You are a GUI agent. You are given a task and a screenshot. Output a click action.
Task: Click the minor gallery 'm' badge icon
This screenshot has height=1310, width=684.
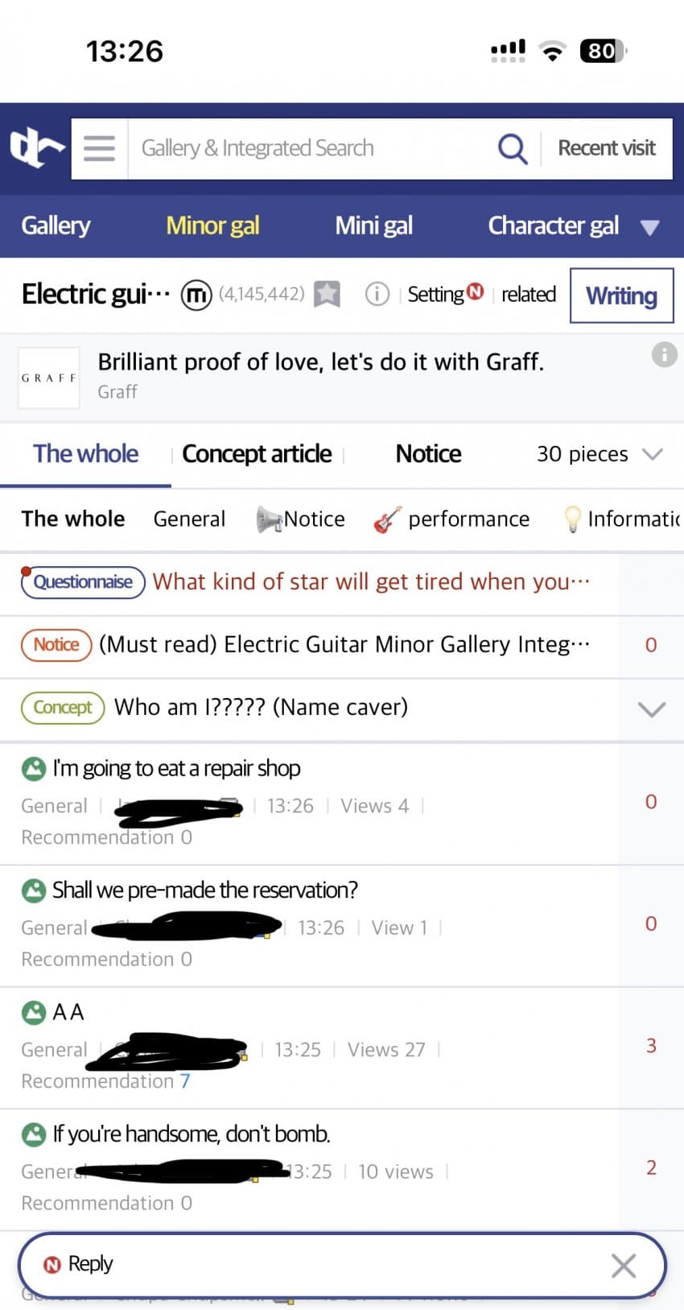(196, 295)
